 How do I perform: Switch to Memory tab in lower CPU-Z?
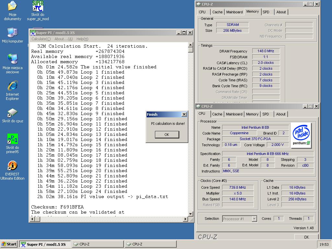pyautogui.click(x=252, y=114)
